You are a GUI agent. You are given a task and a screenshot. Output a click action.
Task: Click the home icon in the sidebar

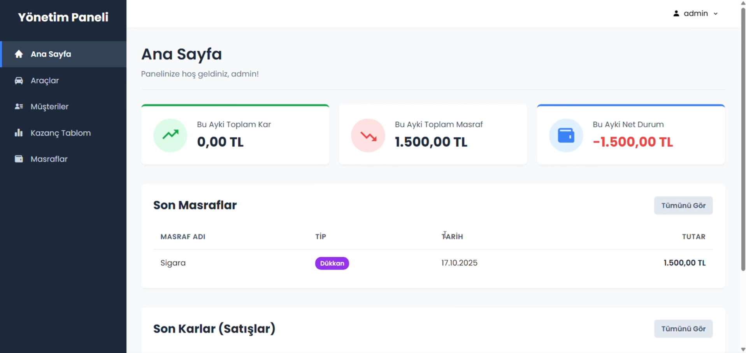coord(19,54)
